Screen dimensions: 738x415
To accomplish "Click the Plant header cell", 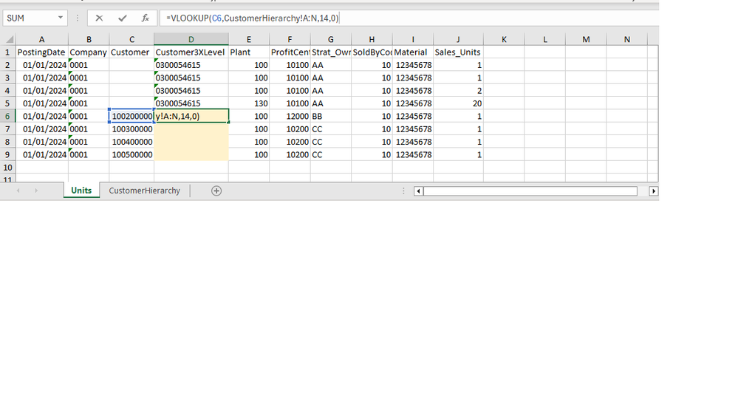I will tap(249, 52).
